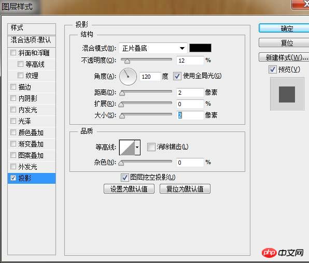The image size is (309, 263).
Task: Click the style preview thumbnail square
Action: 287,94
